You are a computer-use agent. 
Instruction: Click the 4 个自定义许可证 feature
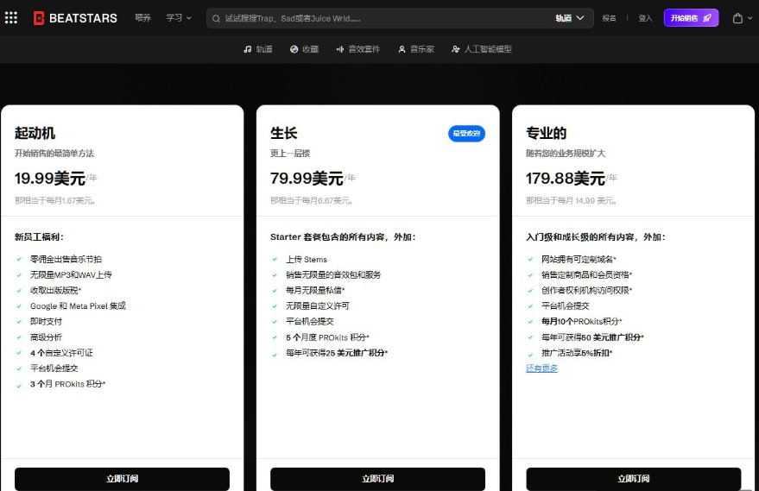coord(61,353)
